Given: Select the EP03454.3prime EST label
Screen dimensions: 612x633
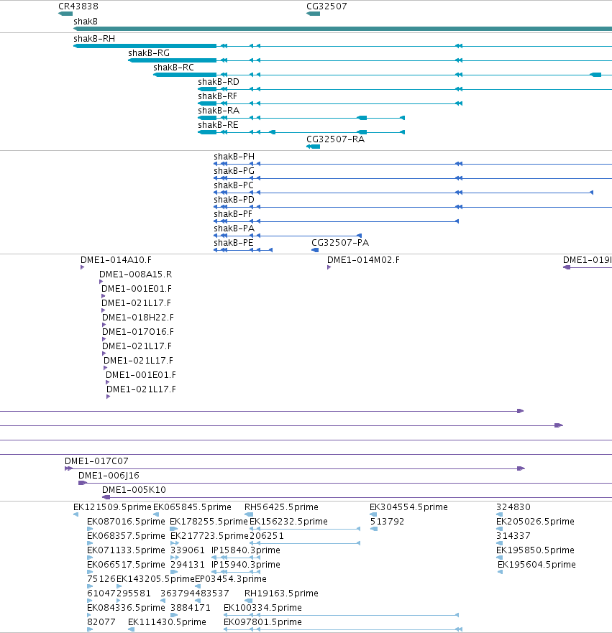Looking at the screenshot, I should (x=231, y=579).
